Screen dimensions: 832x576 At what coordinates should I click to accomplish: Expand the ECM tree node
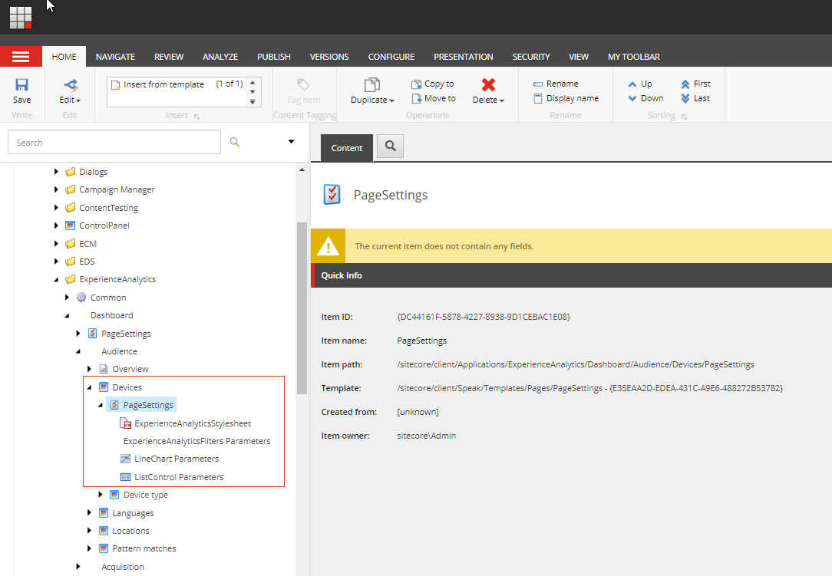(56, 243)
